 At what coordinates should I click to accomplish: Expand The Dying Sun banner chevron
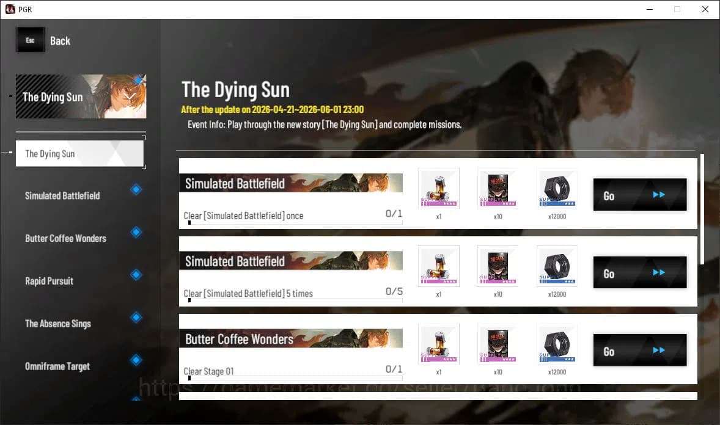pos(130,96)
